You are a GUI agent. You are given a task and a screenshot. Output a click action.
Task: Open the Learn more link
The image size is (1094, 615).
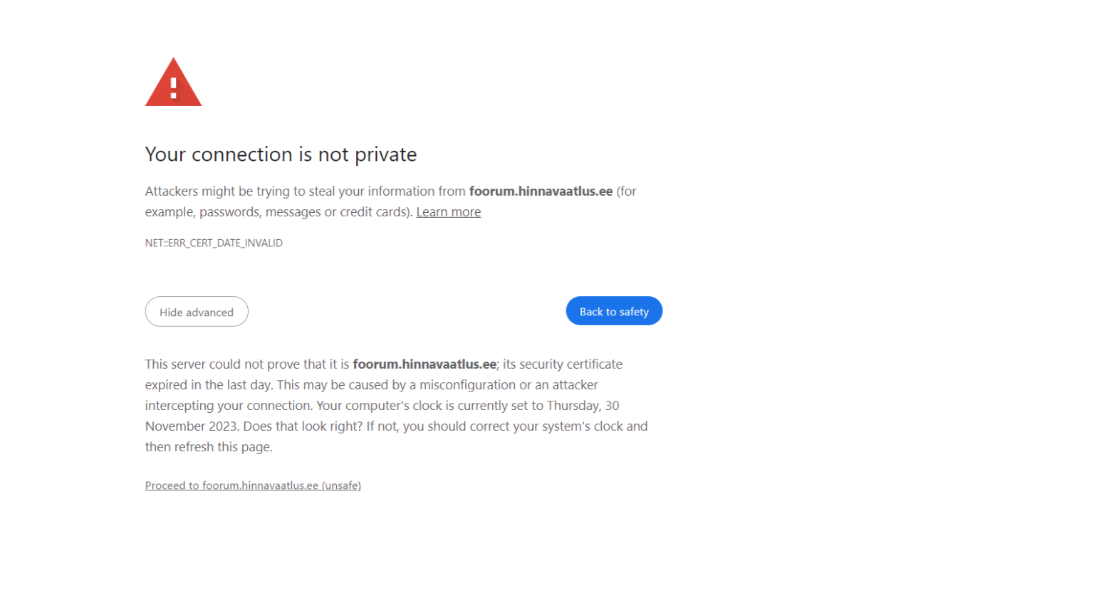(x=448, y=212)
